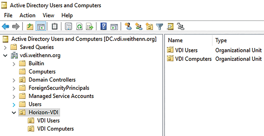Select Users container in tree
The width and height of the screenshot is (264, 136).
point(35,104)
